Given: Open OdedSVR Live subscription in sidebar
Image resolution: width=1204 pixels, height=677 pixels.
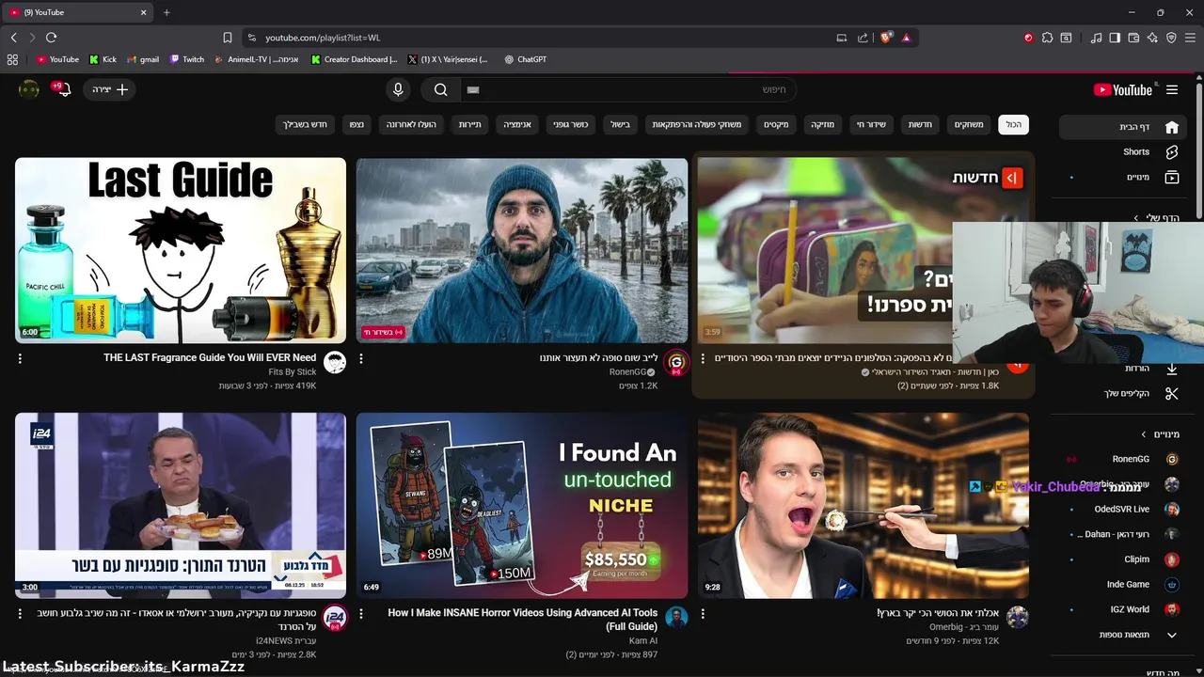Looking at the screenshot, I should click(1122, 509).
